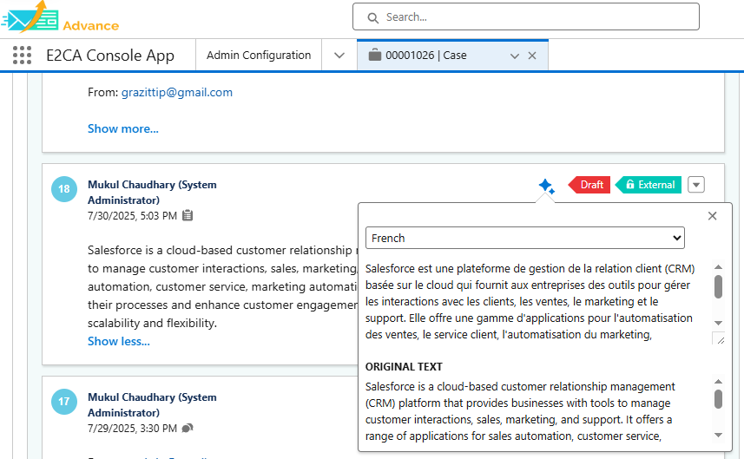Switch to Admin Configuration tab
744x459 pixels.
(259, 55)
